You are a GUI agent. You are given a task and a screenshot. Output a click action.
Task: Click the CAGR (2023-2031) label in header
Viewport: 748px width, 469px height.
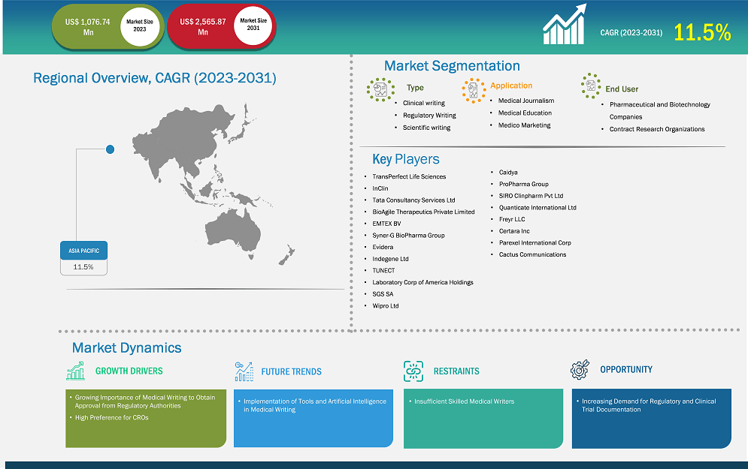[631, 32]
